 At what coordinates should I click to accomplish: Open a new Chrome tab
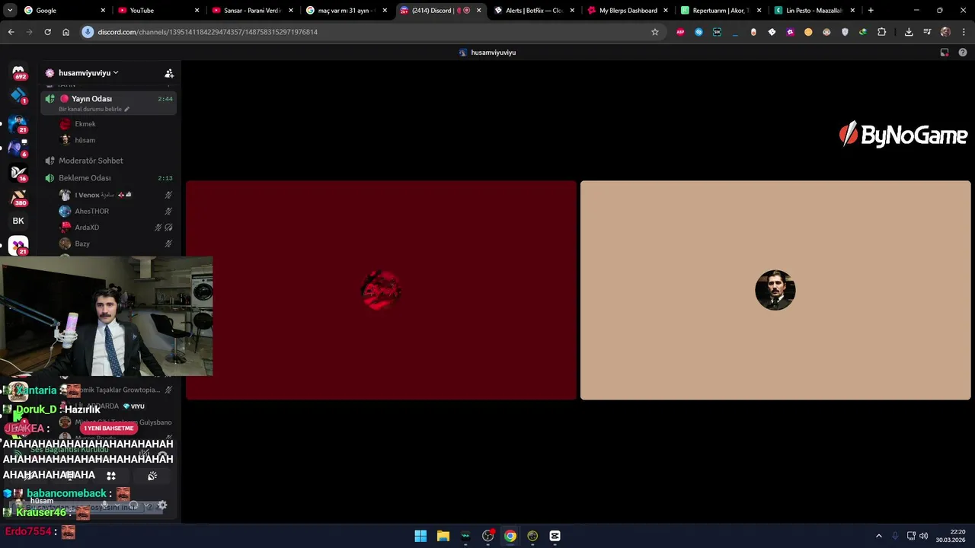[x=871, y=11]
